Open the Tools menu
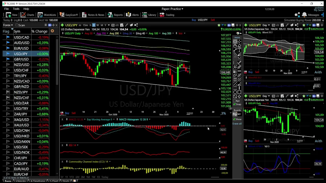 click(16, 9)
